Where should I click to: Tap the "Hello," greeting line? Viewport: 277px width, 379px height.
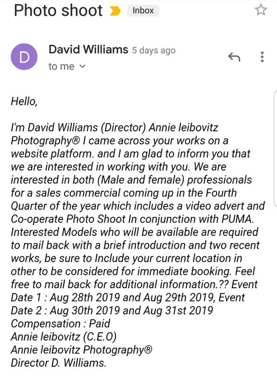(24, 101)
